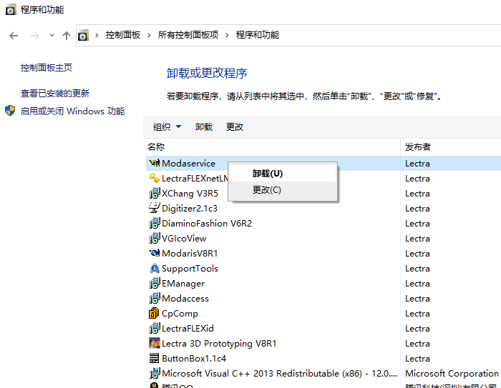Click the shield icon beside Windows 功能
This screenshot has height=388, width=501.
[x=10, y=111]
